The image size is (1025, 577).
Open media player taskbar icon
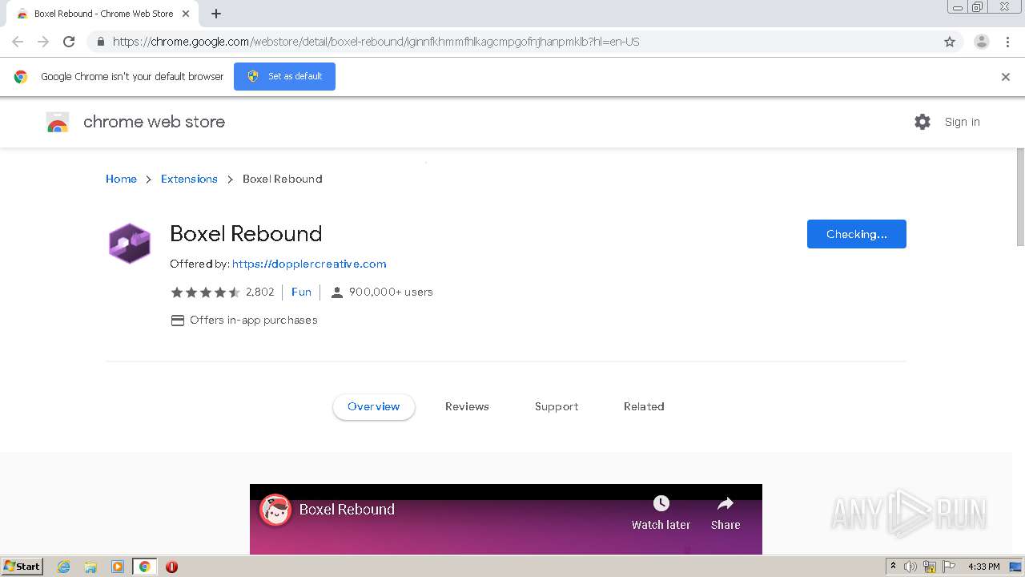tap(118, 567)
